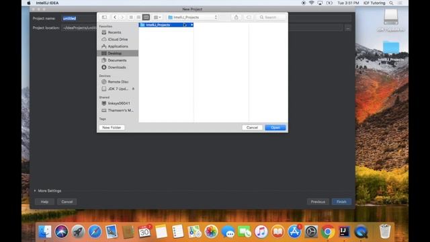Switch file dialog to list view
Screen dimensions: 430x242
pos(138,17)
